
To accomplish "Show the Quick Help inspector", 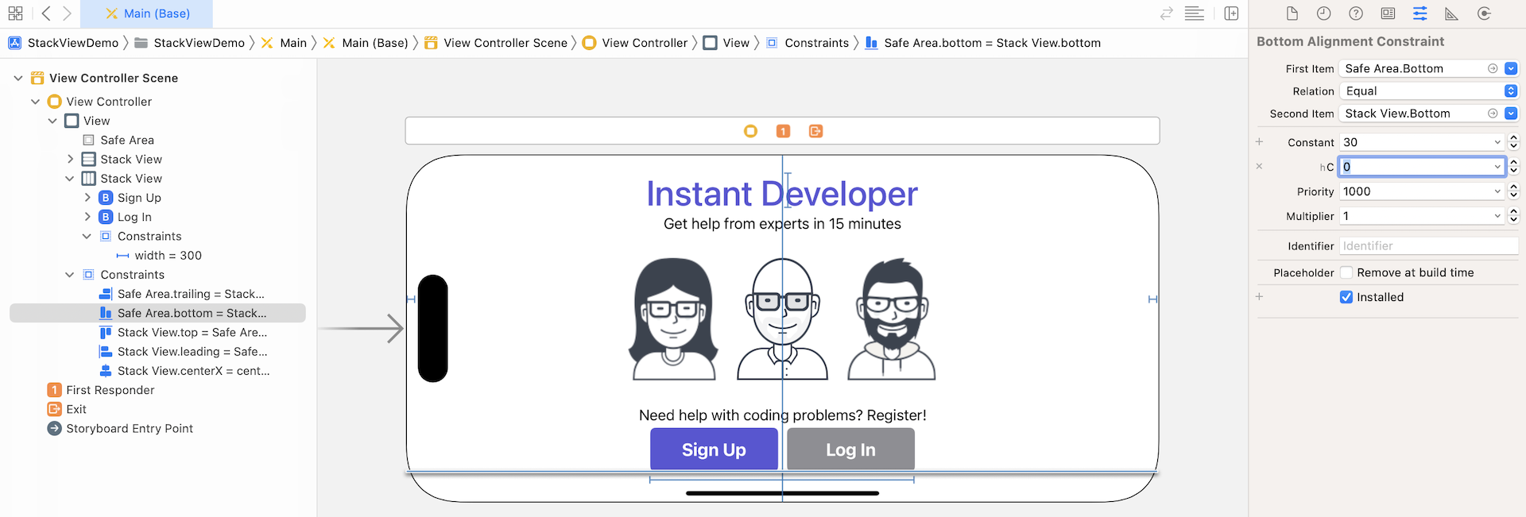I will 1356,14.
